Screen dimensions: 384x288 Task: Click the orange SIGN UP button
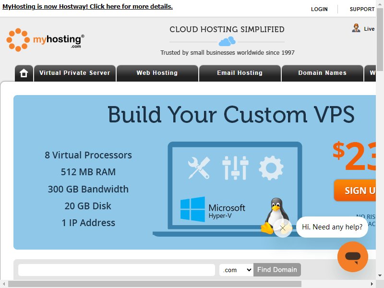coord(355,190)
